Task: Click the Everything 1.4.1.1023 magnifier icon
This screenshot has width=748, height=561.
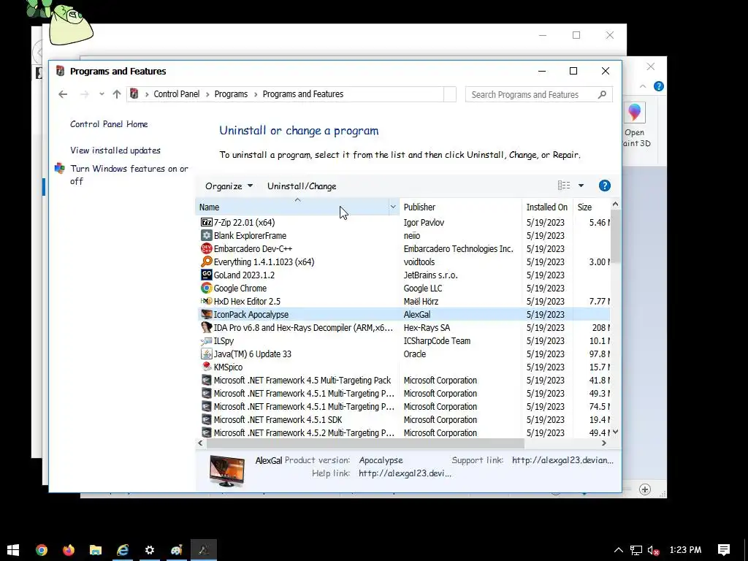Action: (x=206, y=262)
